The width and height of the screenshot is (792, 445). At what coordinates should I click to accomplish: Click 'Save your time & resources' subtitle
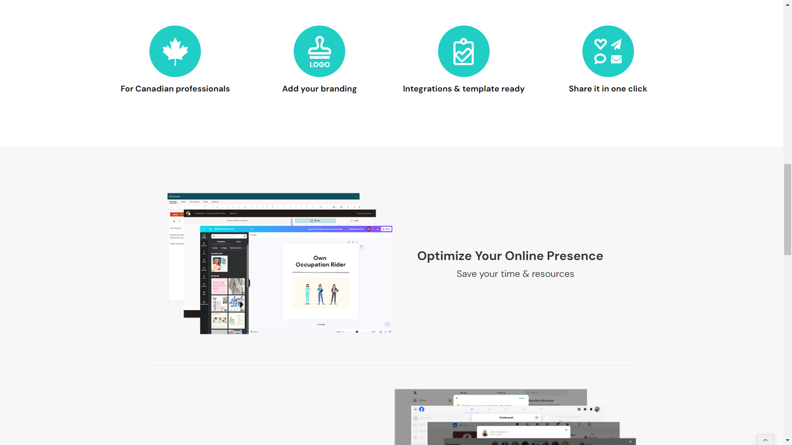click(515, 274)
